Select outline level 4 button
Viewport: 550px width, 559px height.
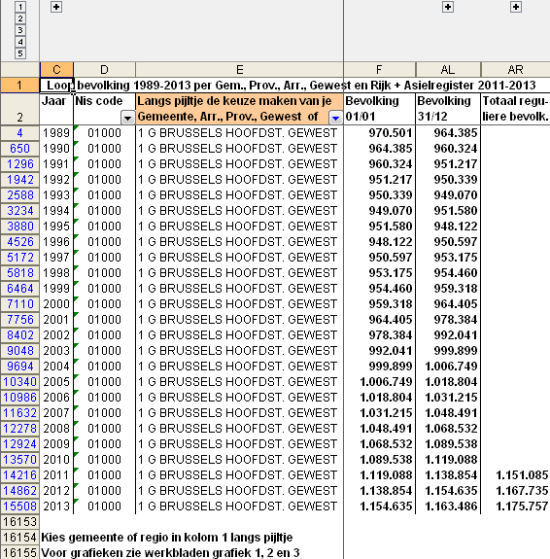pos(20,42)
